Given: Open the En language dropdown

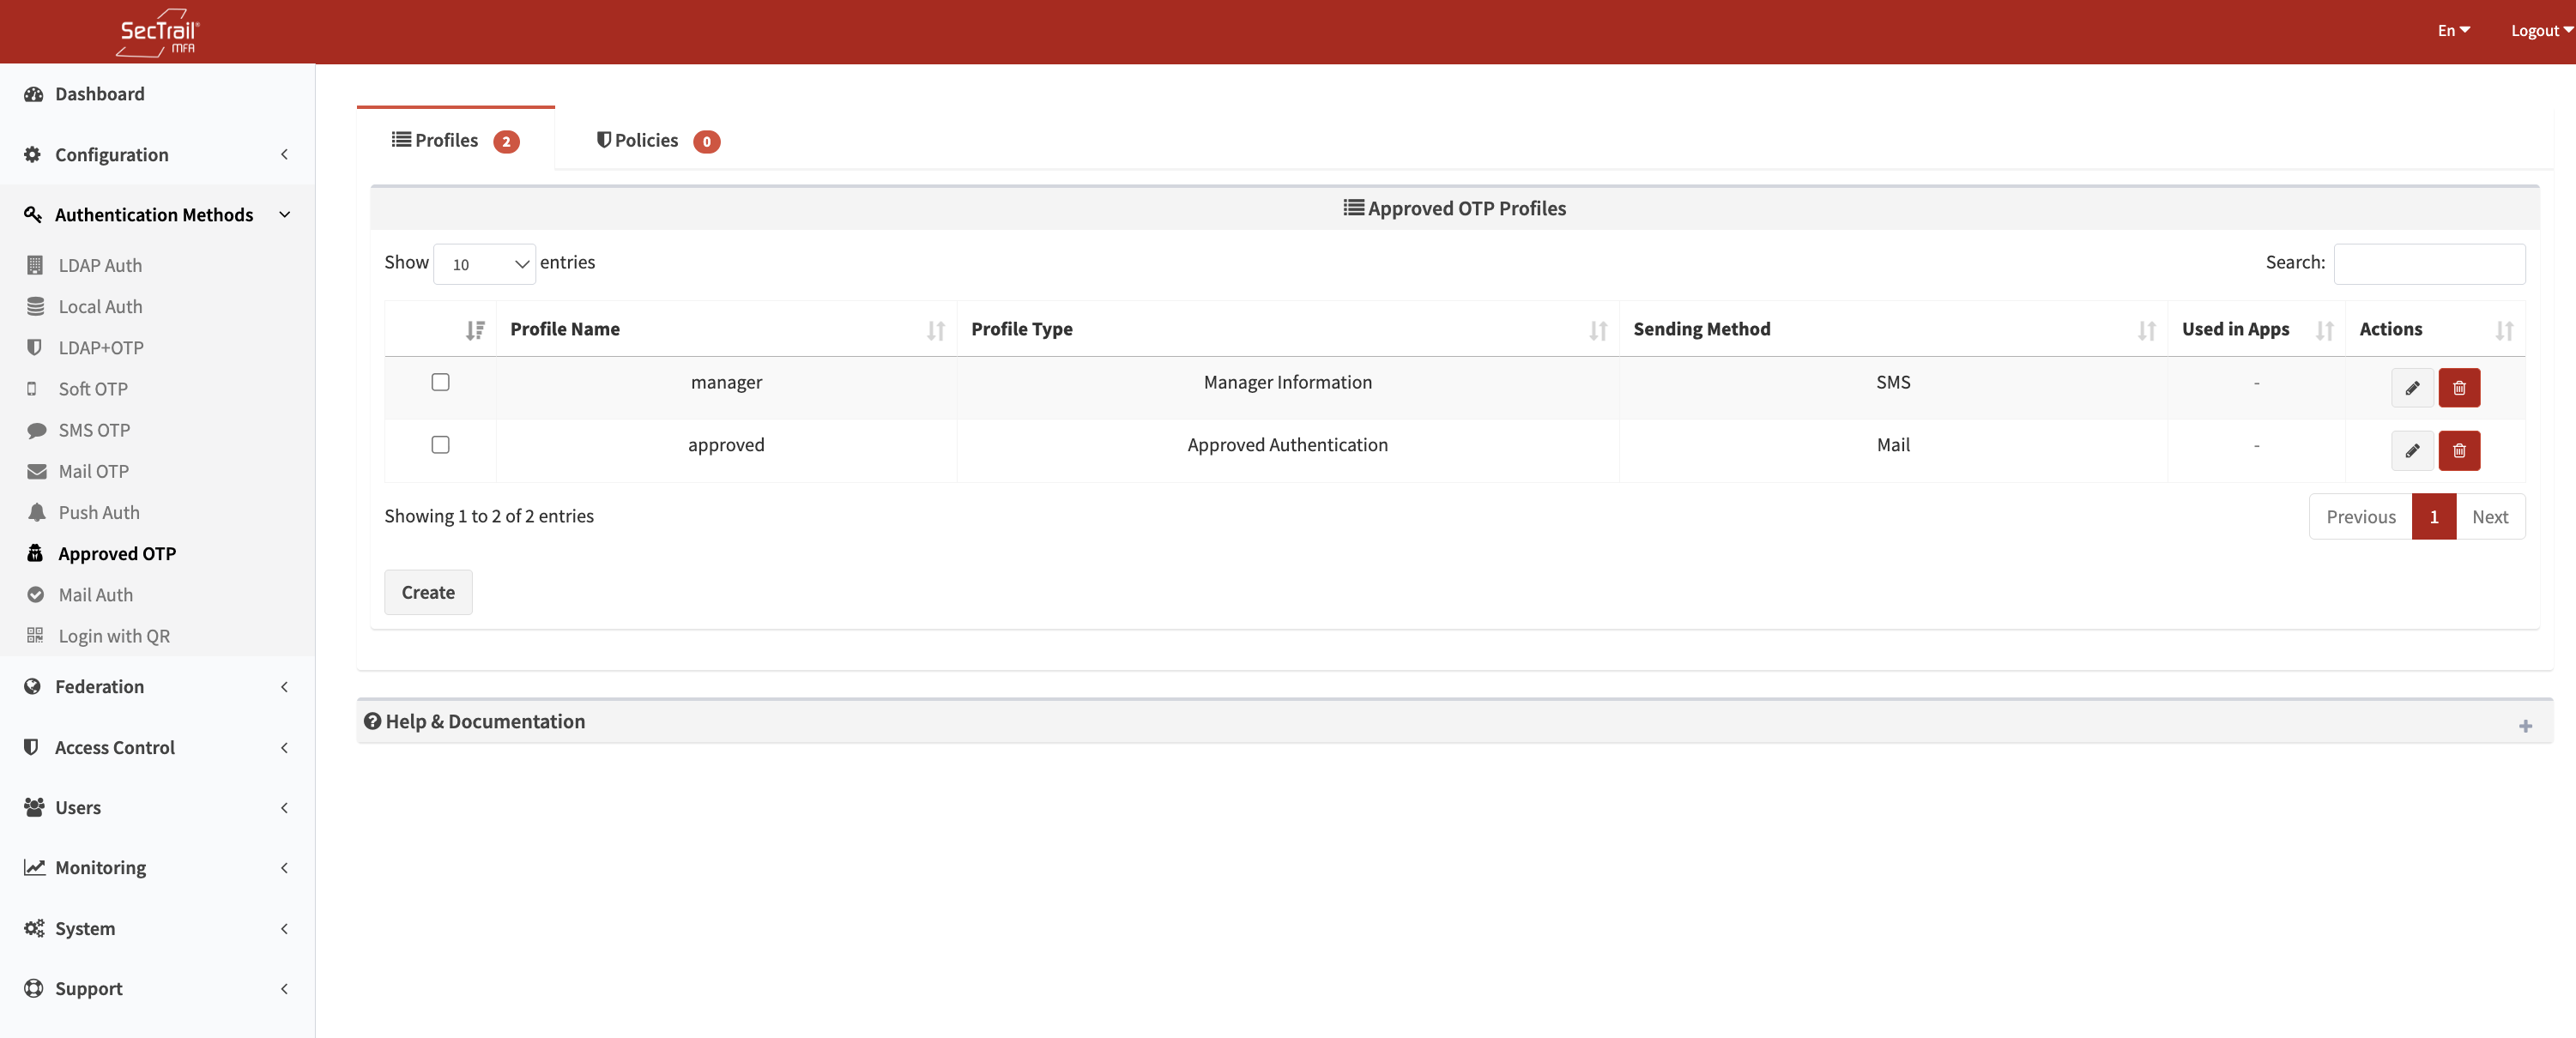Looking at the screenshot, I should [2452, 30].
